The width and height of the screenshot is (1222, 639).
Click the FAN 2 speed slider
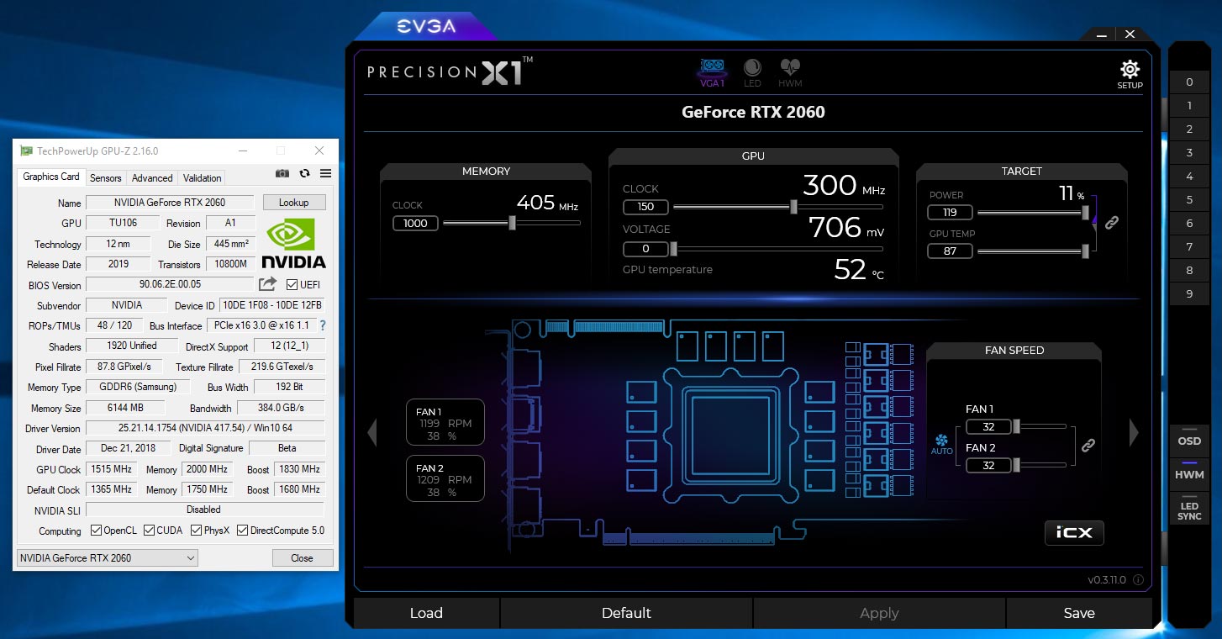pyautogui.click(x=1039, y=465)
